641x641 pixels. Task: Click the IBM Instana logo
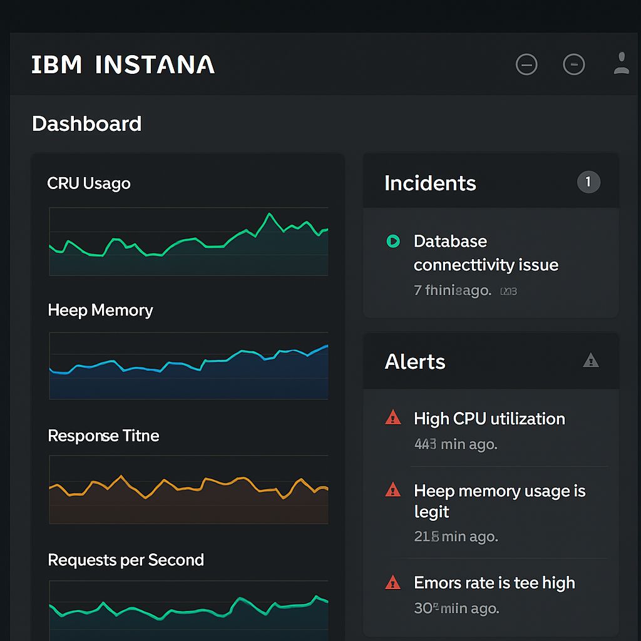pyautogui.click(x=123, y=64)
